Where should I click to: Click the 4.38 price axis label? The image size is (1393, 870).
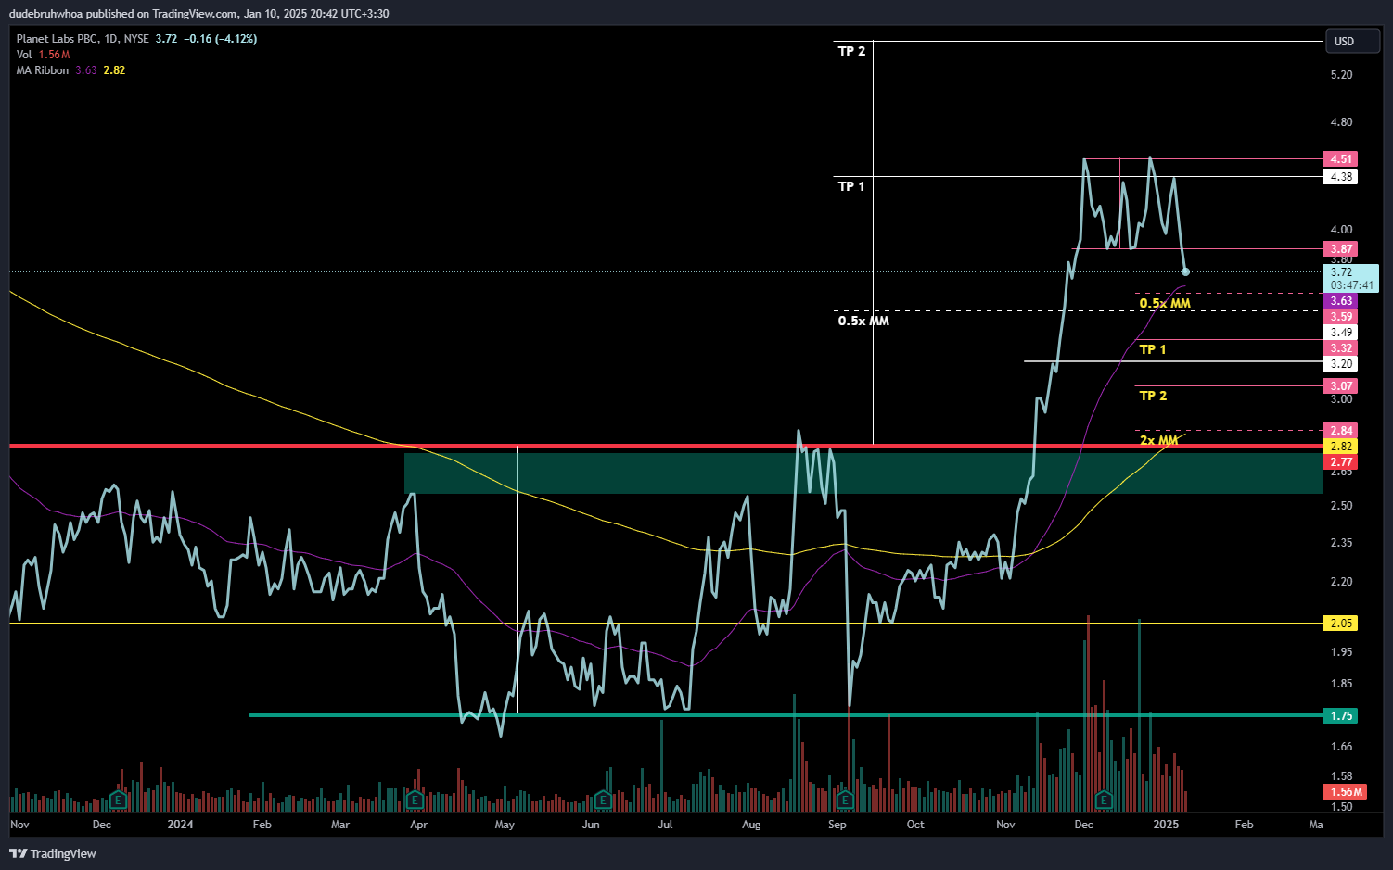pos(1341,177)
